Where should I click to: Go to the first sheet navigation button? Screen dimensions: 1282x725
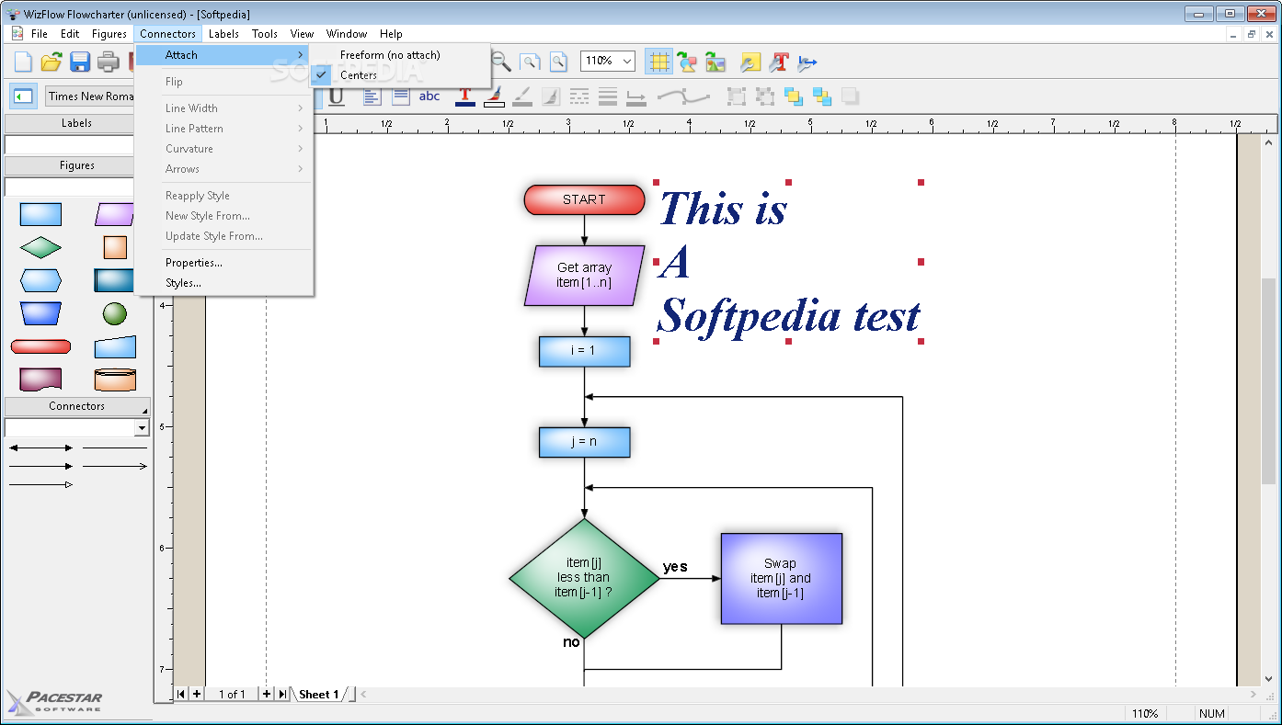[x=181, y=694]
